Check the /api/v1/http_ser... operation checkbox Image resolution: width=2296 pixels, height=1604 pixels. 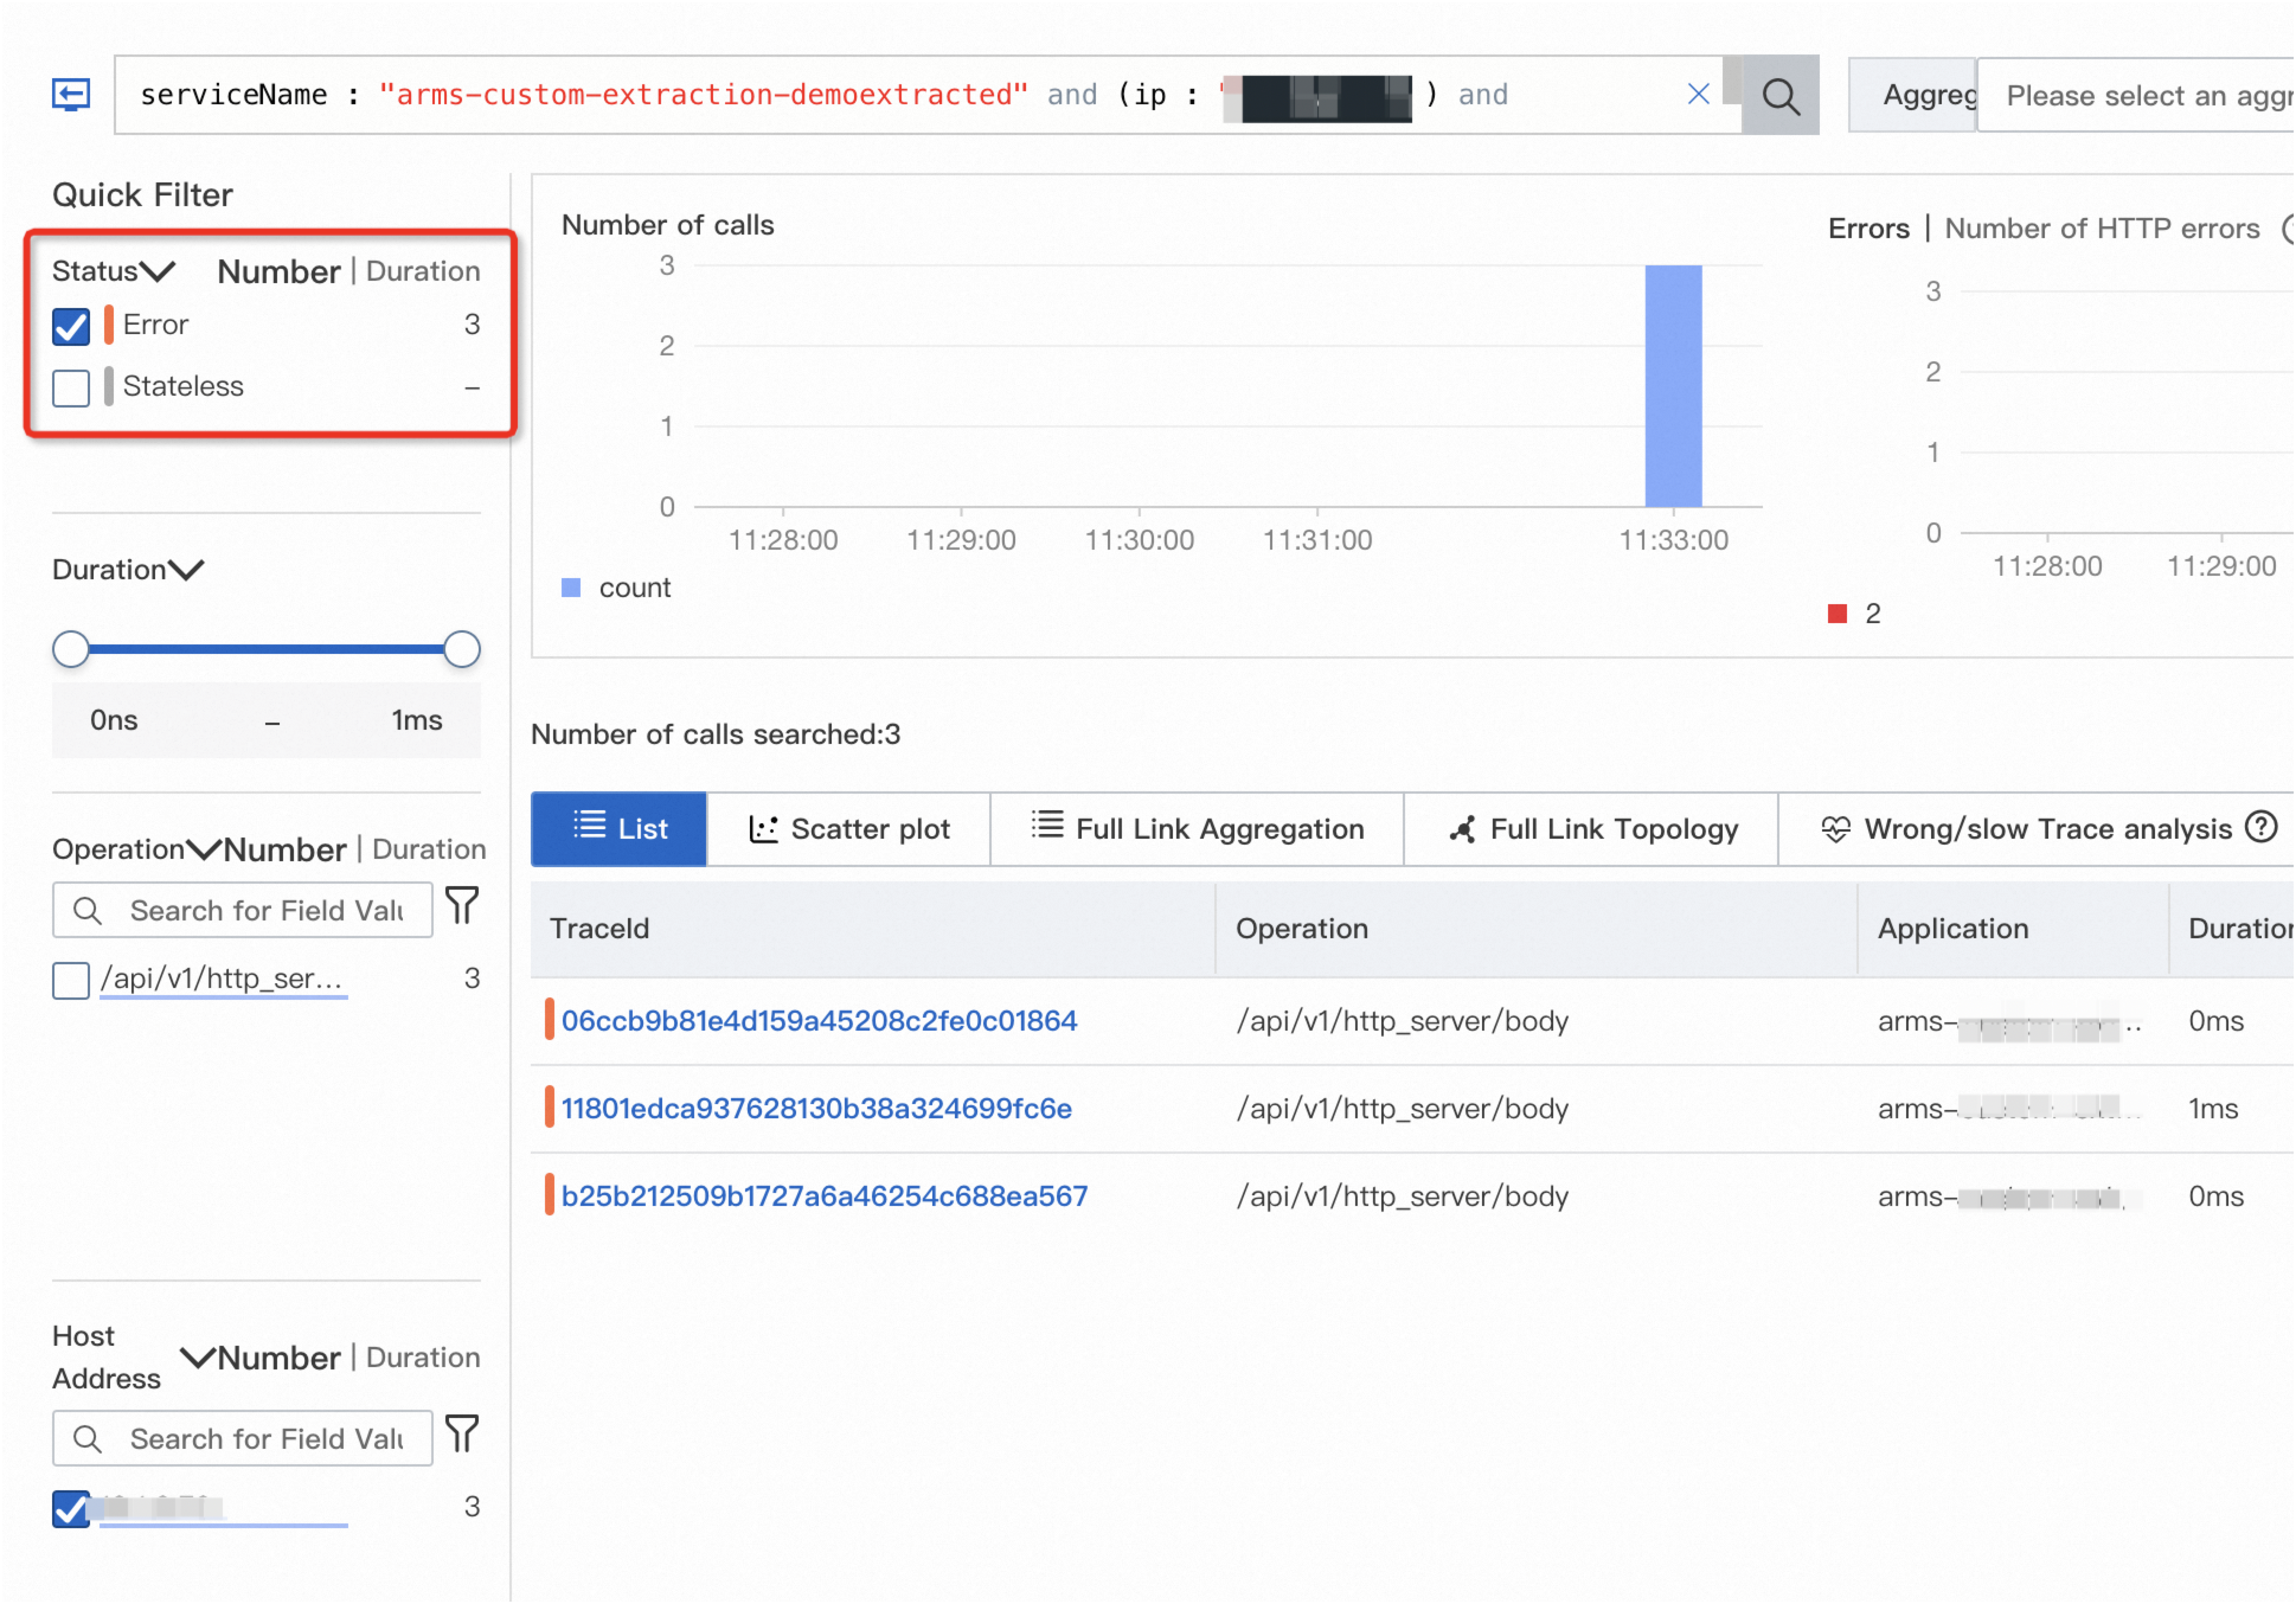pos(71,980)
